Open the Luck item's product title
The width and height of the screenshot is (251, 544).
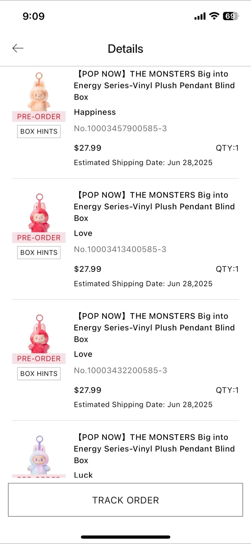coord(154,448)
